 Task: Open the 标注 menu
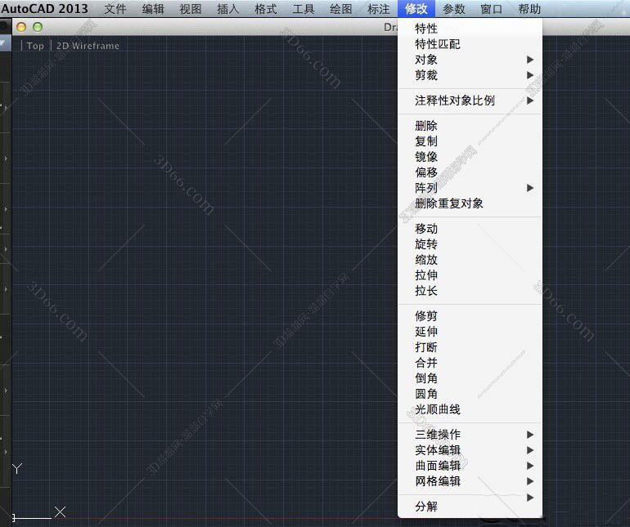pos(379,9)
